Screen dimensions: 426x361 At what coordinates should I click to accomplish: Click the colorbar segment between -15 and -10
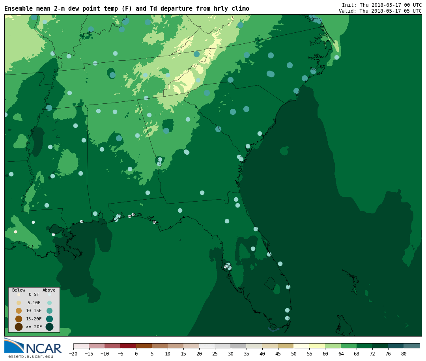click(x=97, y=346)
